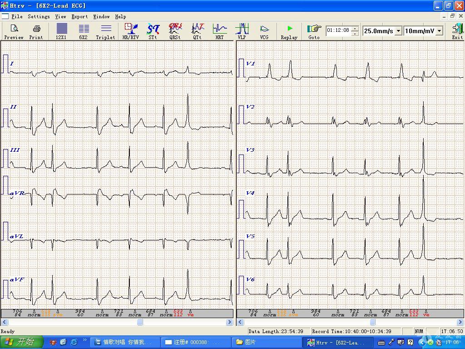Click the Exit toolbar button
465x349 pixels.
[457, 31]
